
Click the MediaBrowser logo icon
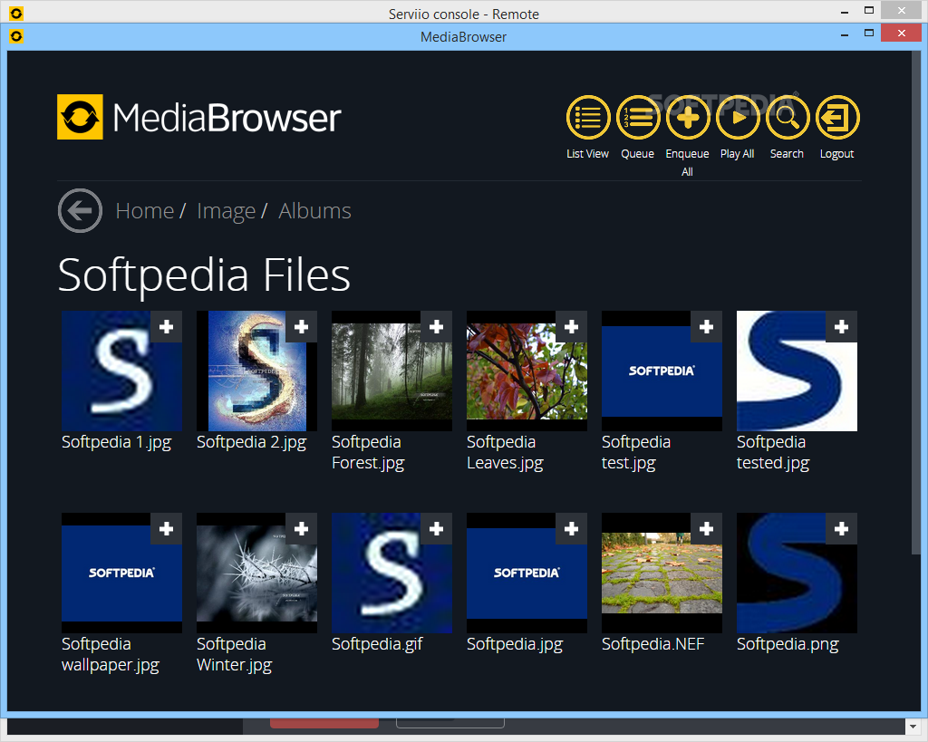(x=80, y=117)
